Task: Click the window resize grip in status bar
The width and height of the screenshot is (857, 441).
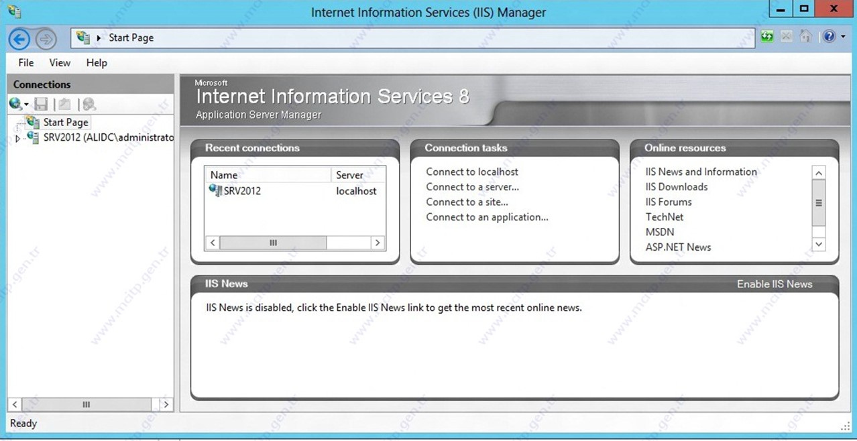Action: click(x=845, y=425)
